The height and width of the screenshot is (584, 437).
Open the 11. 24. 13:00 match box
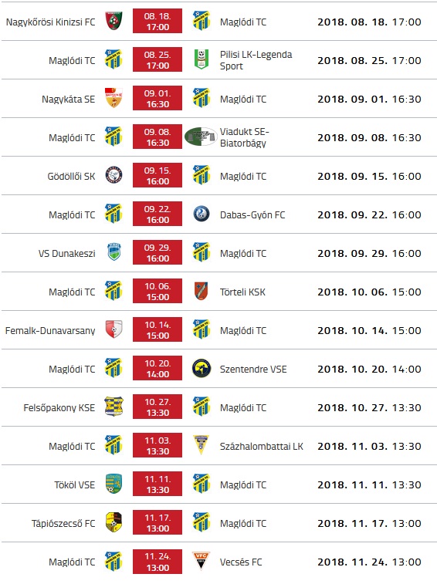pos(158,562)
